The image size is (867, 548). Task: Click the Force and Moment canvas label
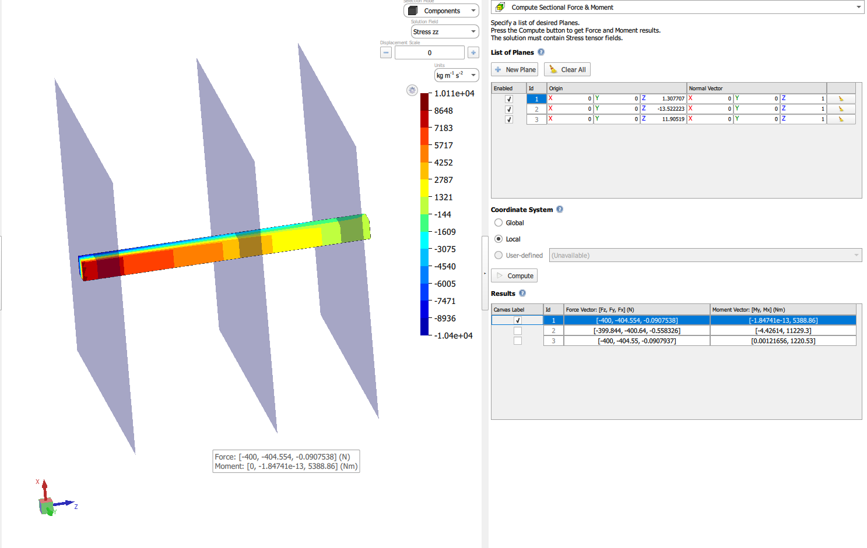(286, 461)
